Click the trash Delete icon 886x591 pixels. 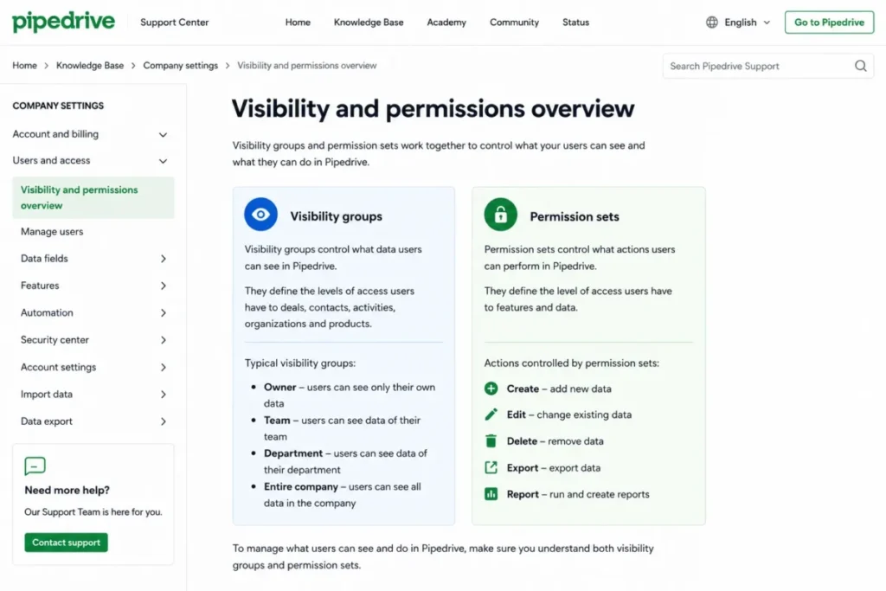pyautogui.click(x=491, y=440)
